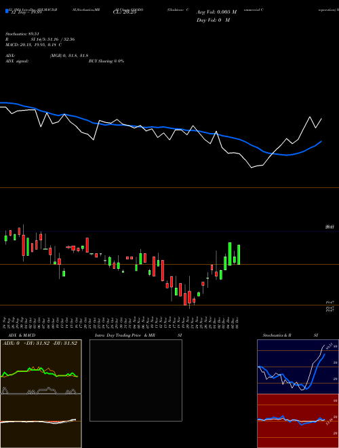The width and height of the screenshot is (339, 448).
Task: Click the 'Day Vol: 0 M' readout
Action: [x=213, y=20]
